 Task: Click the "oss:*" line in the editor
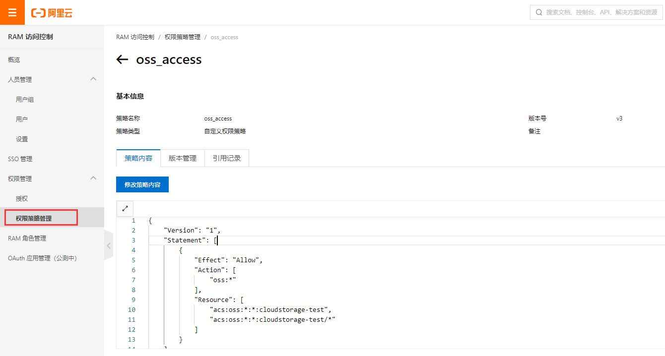point(223,280)
